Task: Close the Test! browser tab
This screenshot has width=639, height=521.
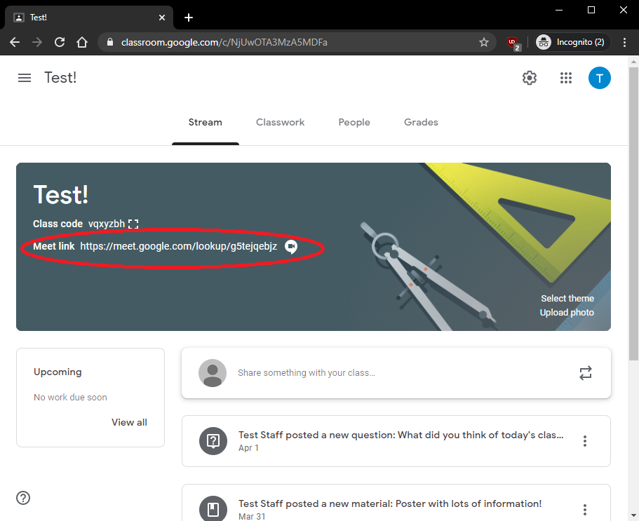Action: 162,18
